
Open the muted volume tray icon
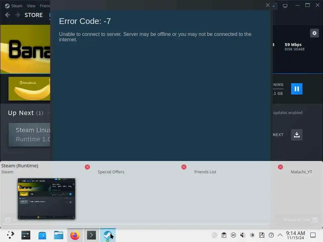tap(243, 235)
